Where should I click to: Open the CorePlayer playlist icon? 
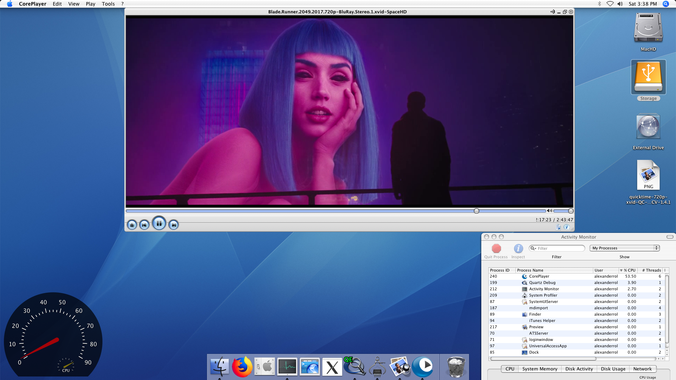pos(558,227)
